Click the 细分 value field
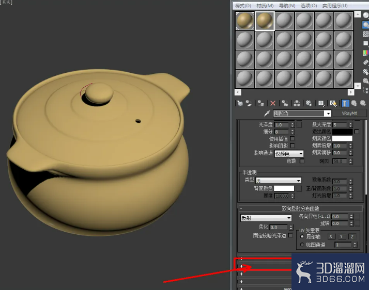 tap(282, 132)
